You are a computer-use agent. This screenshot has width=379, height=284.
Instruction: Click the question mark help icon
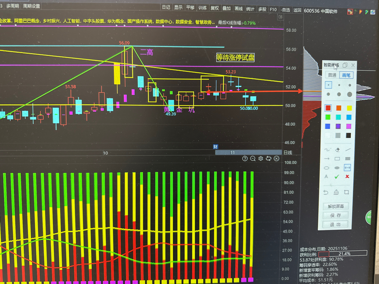[245, 158]
